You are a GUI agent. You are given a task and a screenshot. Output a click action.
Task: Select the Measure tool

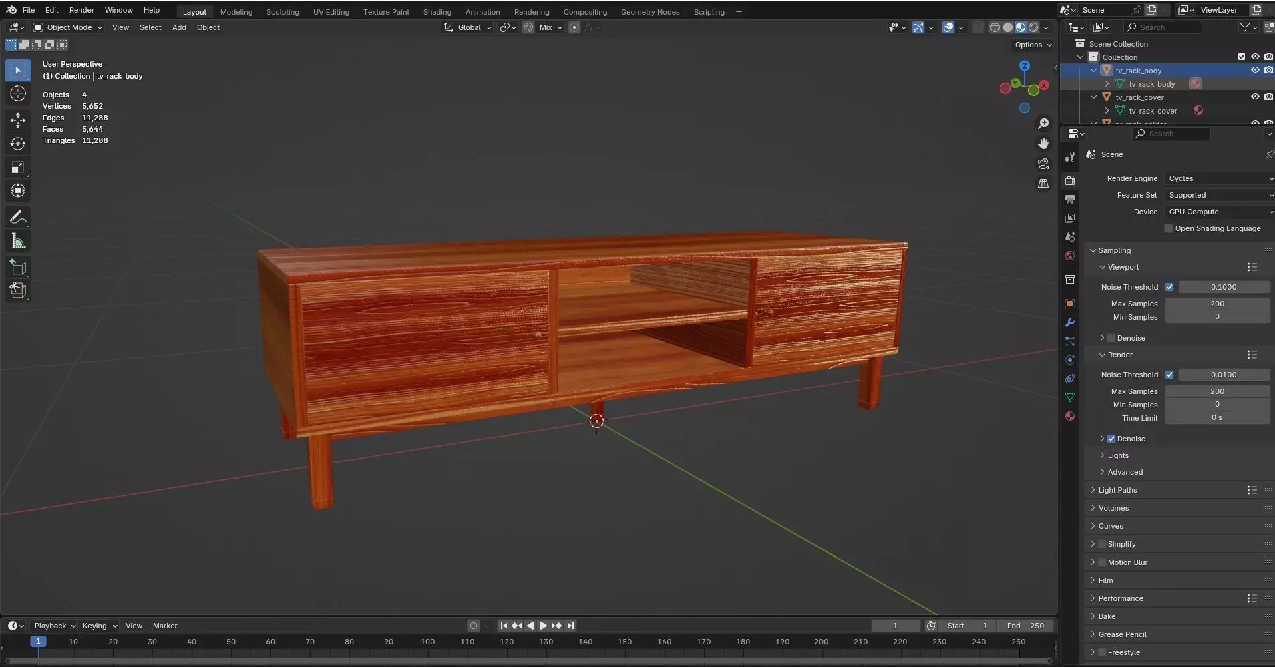point(18,241)
